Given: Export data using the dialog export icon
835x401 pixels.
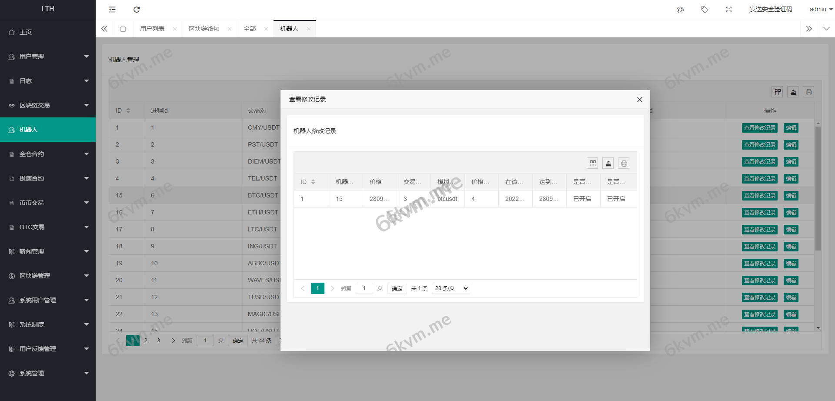Looking at the screenshot, I should click(x=608, y=163).
